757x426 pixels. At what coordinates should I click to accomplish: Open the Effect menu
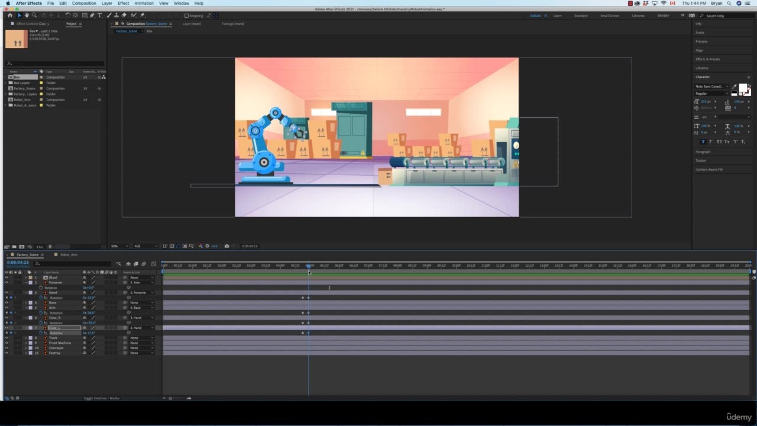click(123, 3)
